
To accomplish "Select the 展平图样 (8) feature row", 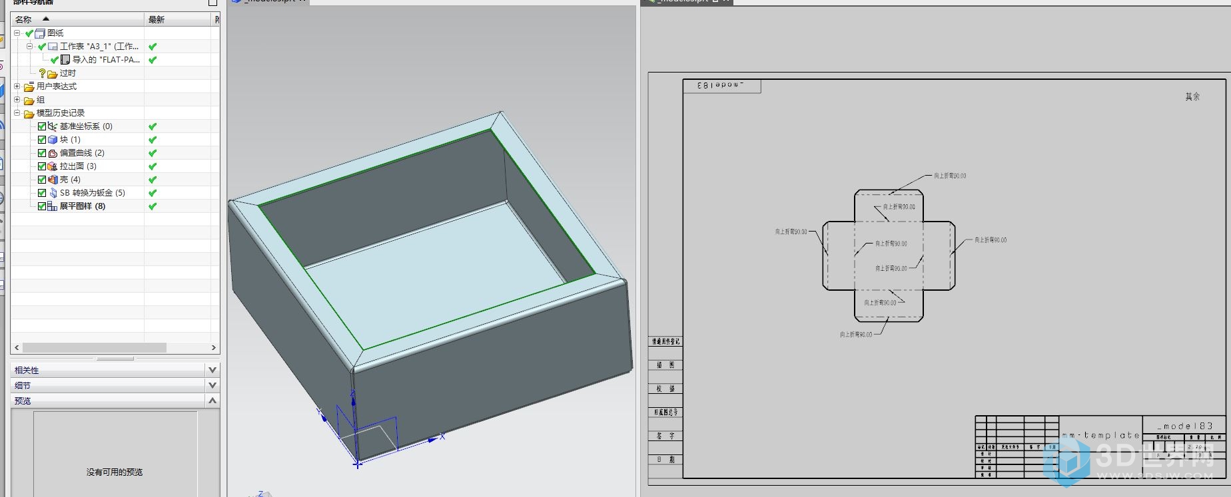I will coord(83,206).
